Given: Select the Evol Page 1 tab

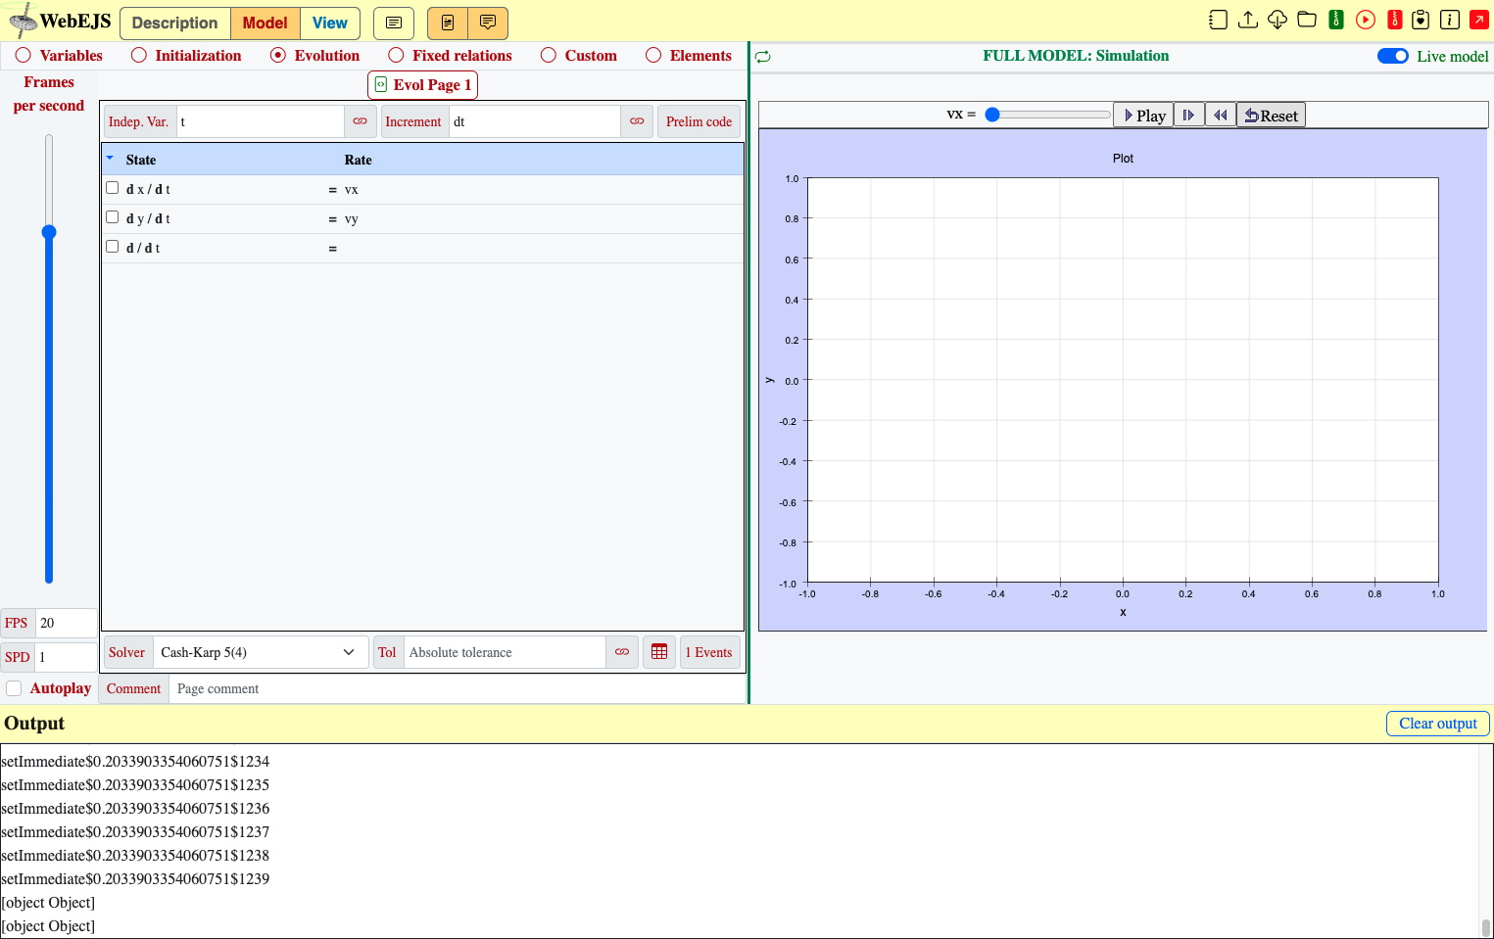Looking at the screenshot, I should (422, 85).
